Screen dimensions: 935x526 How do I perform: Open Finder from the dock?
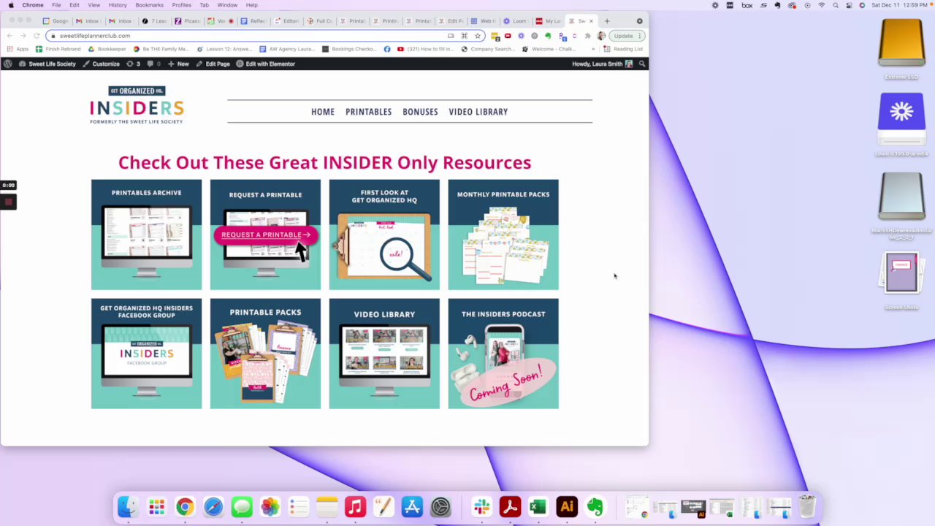(x=128, y=506)
